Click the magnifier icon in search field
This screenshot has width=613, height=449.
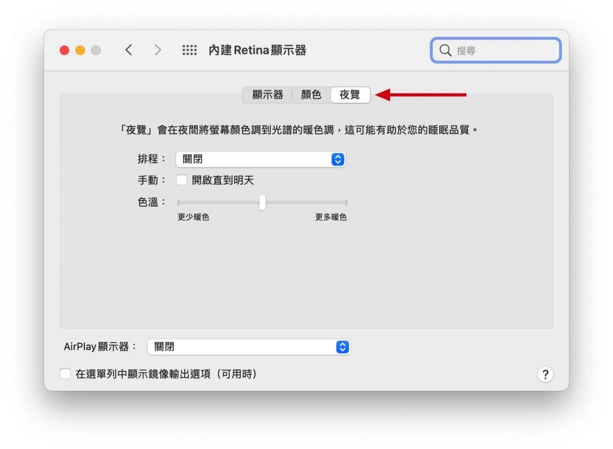(445, 51)
